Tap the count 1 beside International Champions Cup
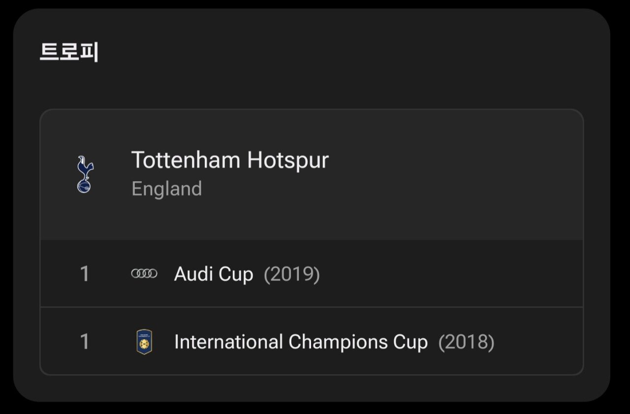This screenshot has width=630, height=414. (x=85, y=342)
